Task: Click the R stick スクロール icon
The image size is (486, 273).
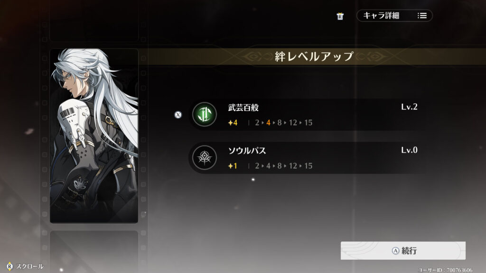Action: (x=9, y=266)
